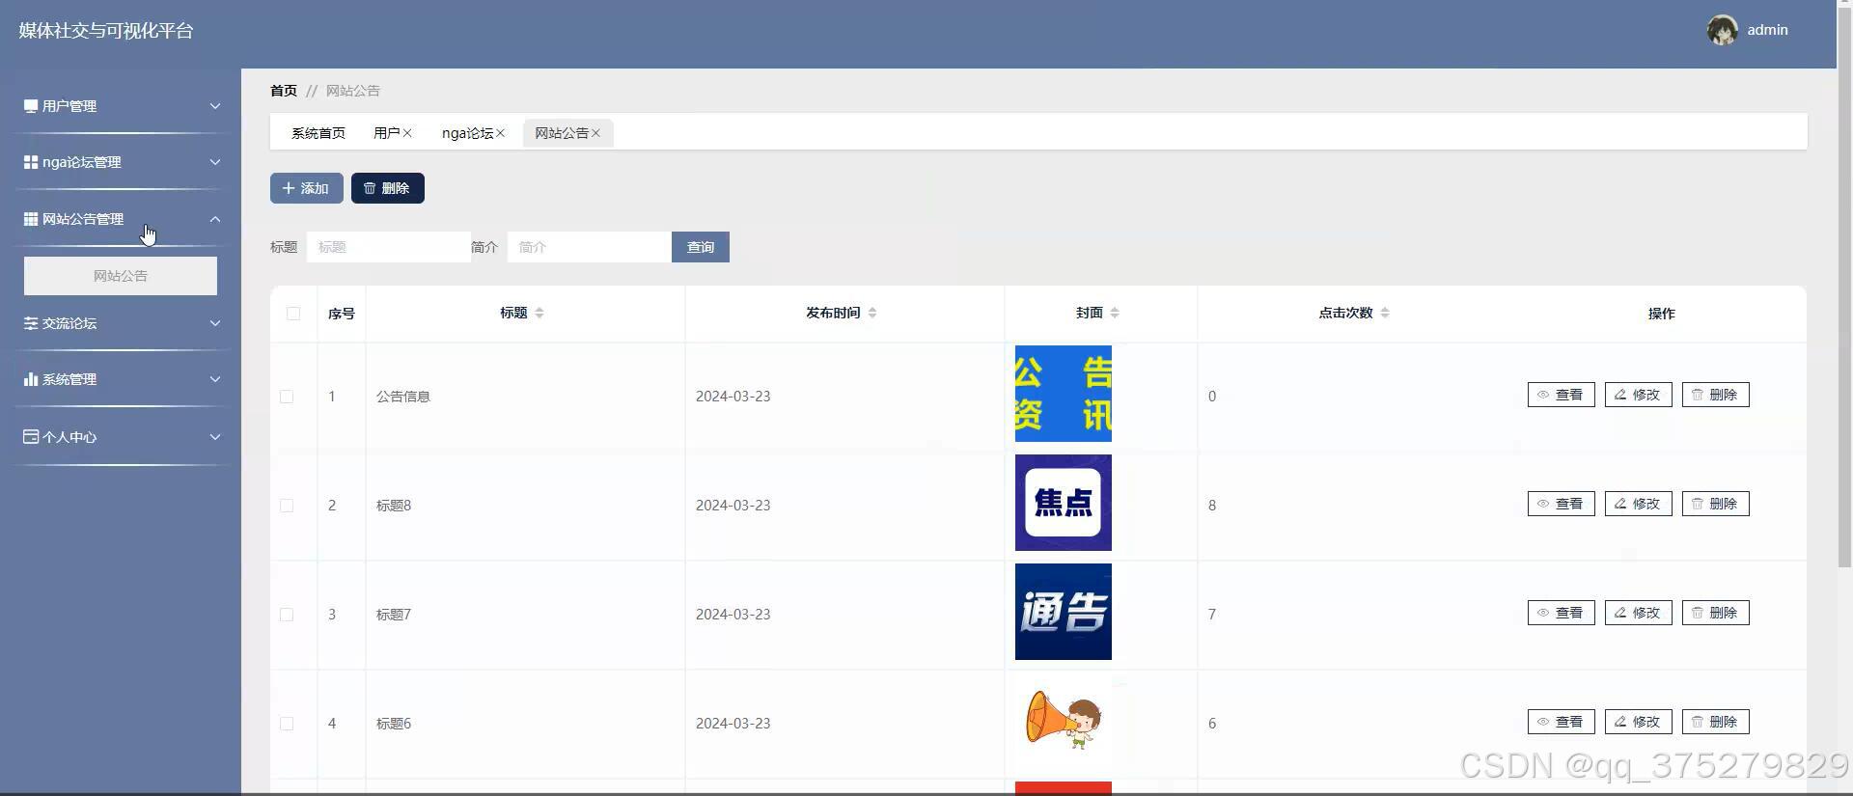Check the checkbox for row 标题7

pos(287,615)
